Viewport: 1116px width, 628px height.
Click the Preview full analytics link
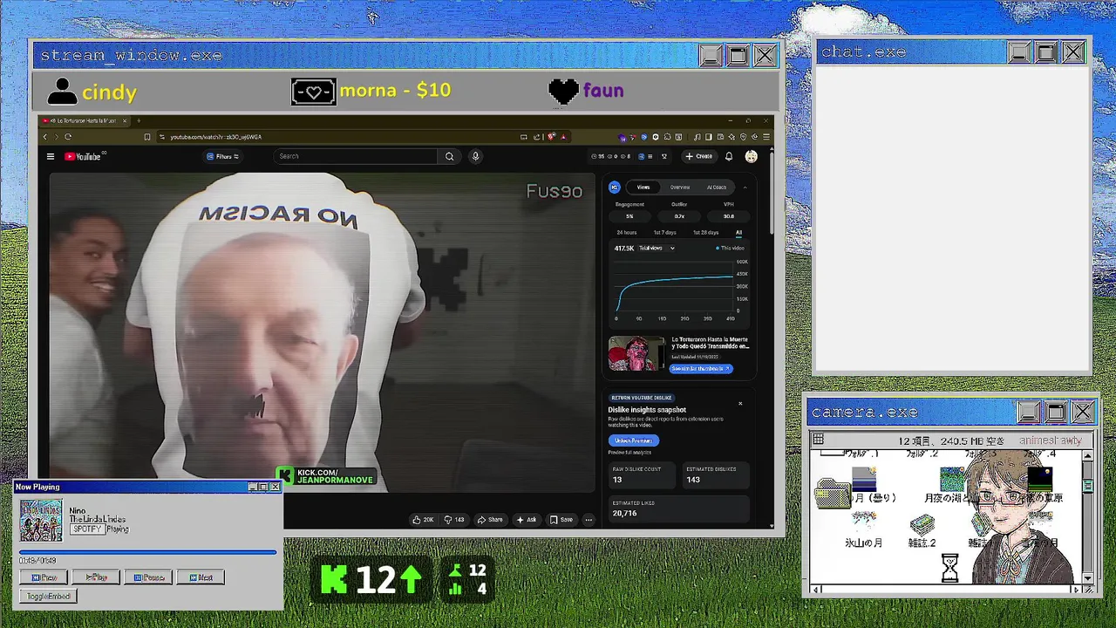pyautogui.click(x=629, y=452)
